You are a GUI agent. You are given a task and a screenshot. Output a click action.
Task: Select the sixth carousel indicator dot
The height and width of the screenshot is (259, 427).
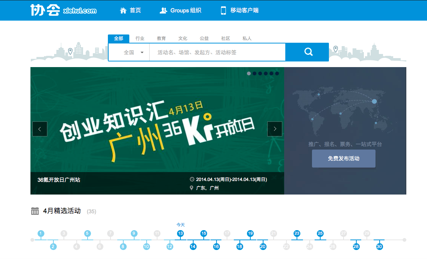click(x=277, y=73)
